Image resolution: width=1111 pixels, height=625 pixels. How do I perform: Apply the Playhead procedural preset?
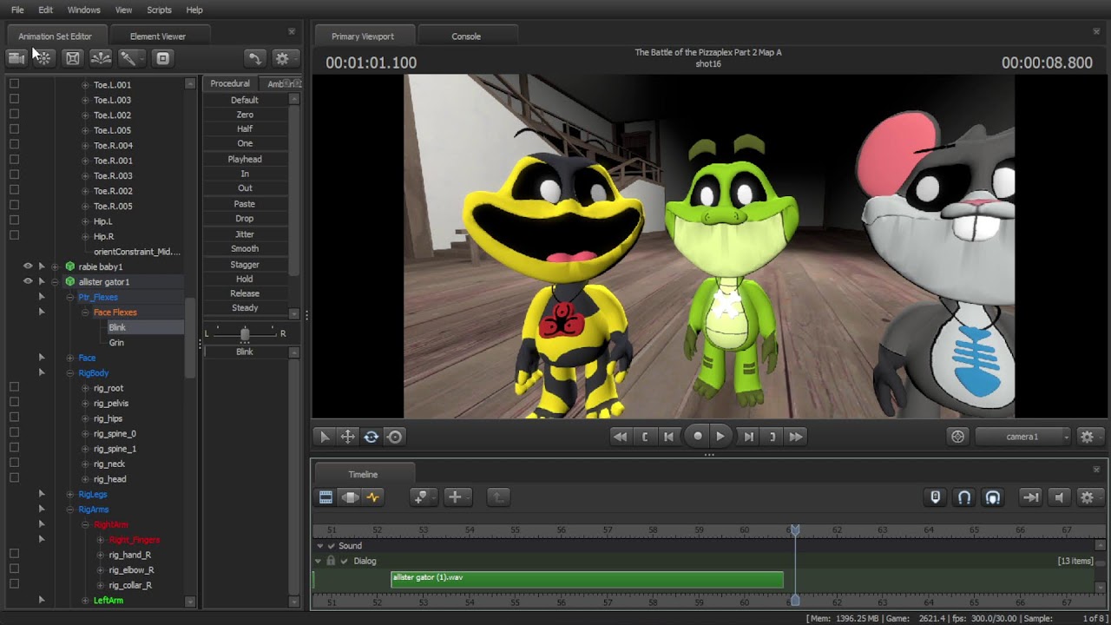coord(245,160)
